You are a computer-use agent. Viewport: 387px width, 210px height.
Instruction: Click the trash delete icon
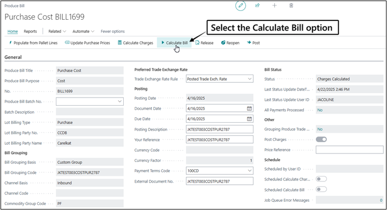(291, 5)
